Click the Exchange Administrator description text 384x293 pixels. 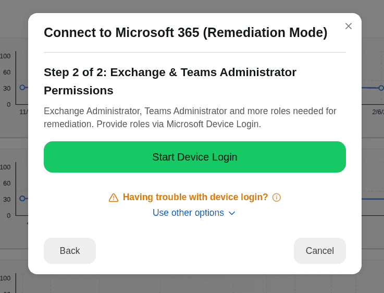tap(190, 117)
